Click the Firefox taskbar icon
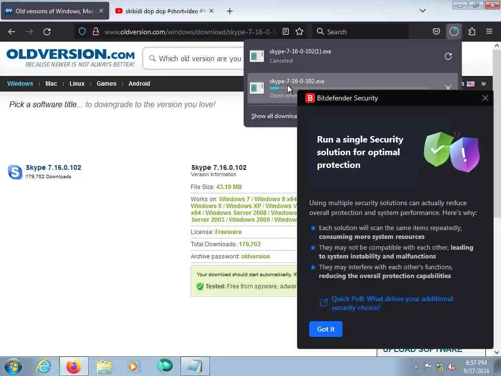The image size is (501, 376). coord(73,366)
